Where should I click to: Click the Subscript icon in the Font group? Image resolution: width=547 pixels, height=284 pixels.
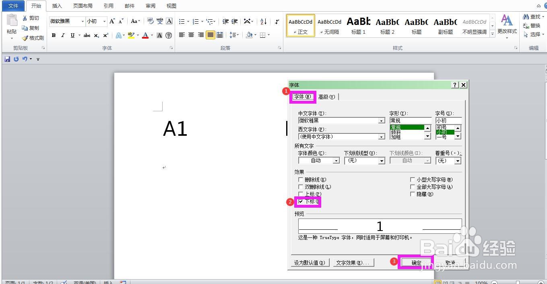tap(96, 35)
